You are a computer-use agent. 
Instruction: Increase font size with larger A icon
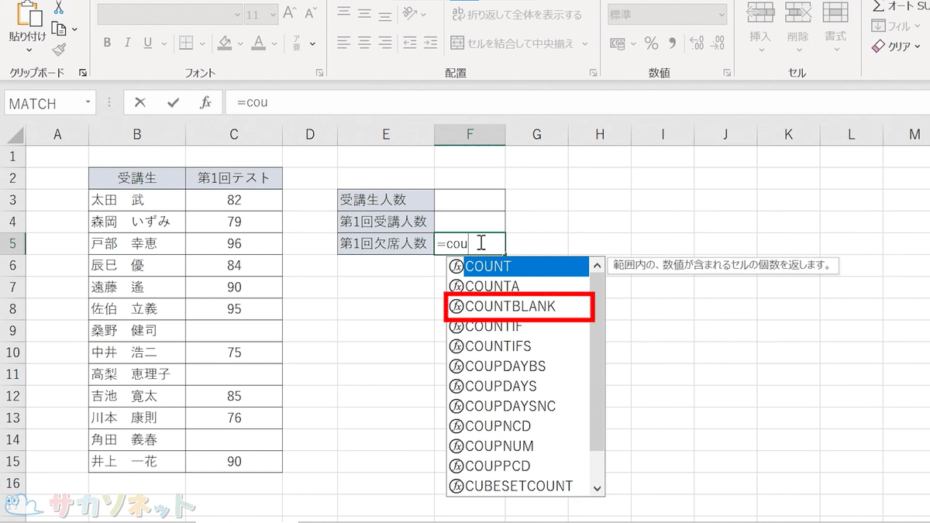tap(290, 14)
